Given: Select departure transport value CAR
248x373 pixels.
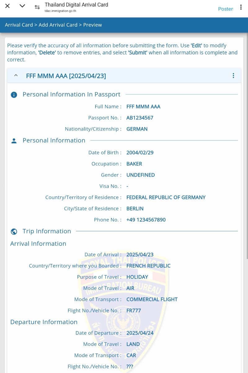Looking at the screenshot, I should tap(131, 355).
